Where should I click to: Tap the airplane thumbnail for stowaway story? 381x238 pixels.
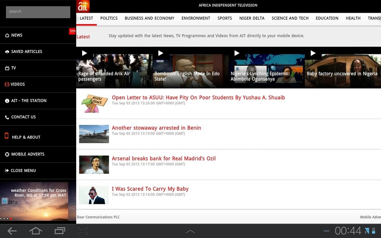click(94, 134)
